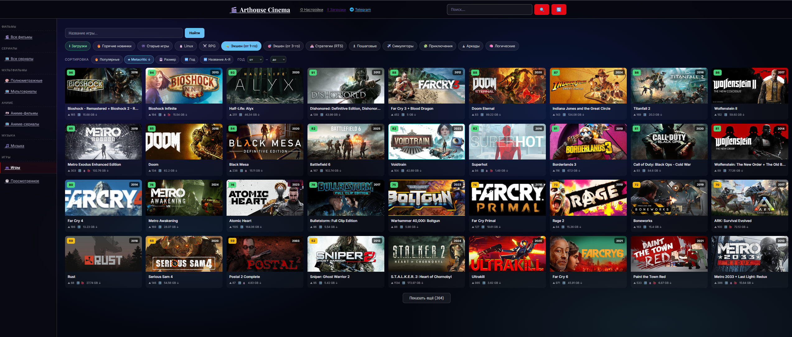Screen dimensions: 792x337
Task: Click the seeders triangle on Ultrakill card
Action: 473,283
